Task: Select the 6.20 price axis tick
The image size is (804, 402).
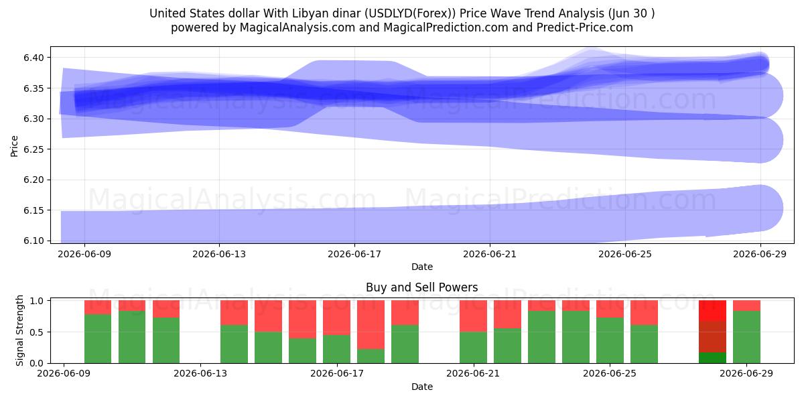Action: coord(34,180)
